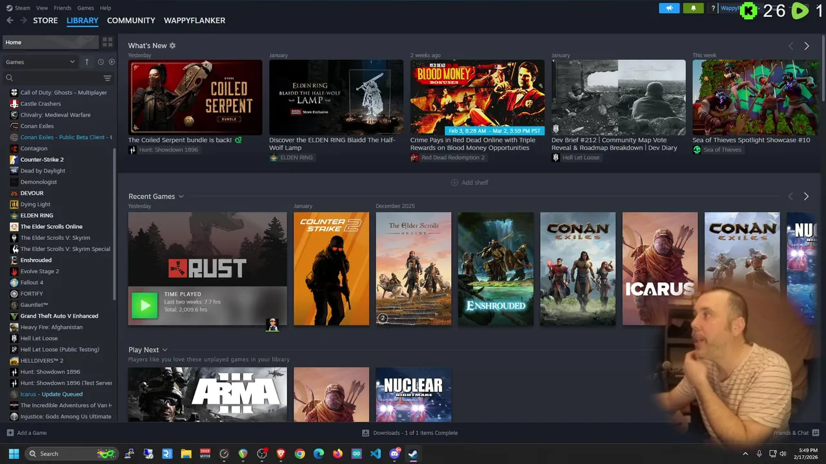The height and width of the screenshot is (464, 826).
Task: Open the Friends menu
Action: point(63,8)
